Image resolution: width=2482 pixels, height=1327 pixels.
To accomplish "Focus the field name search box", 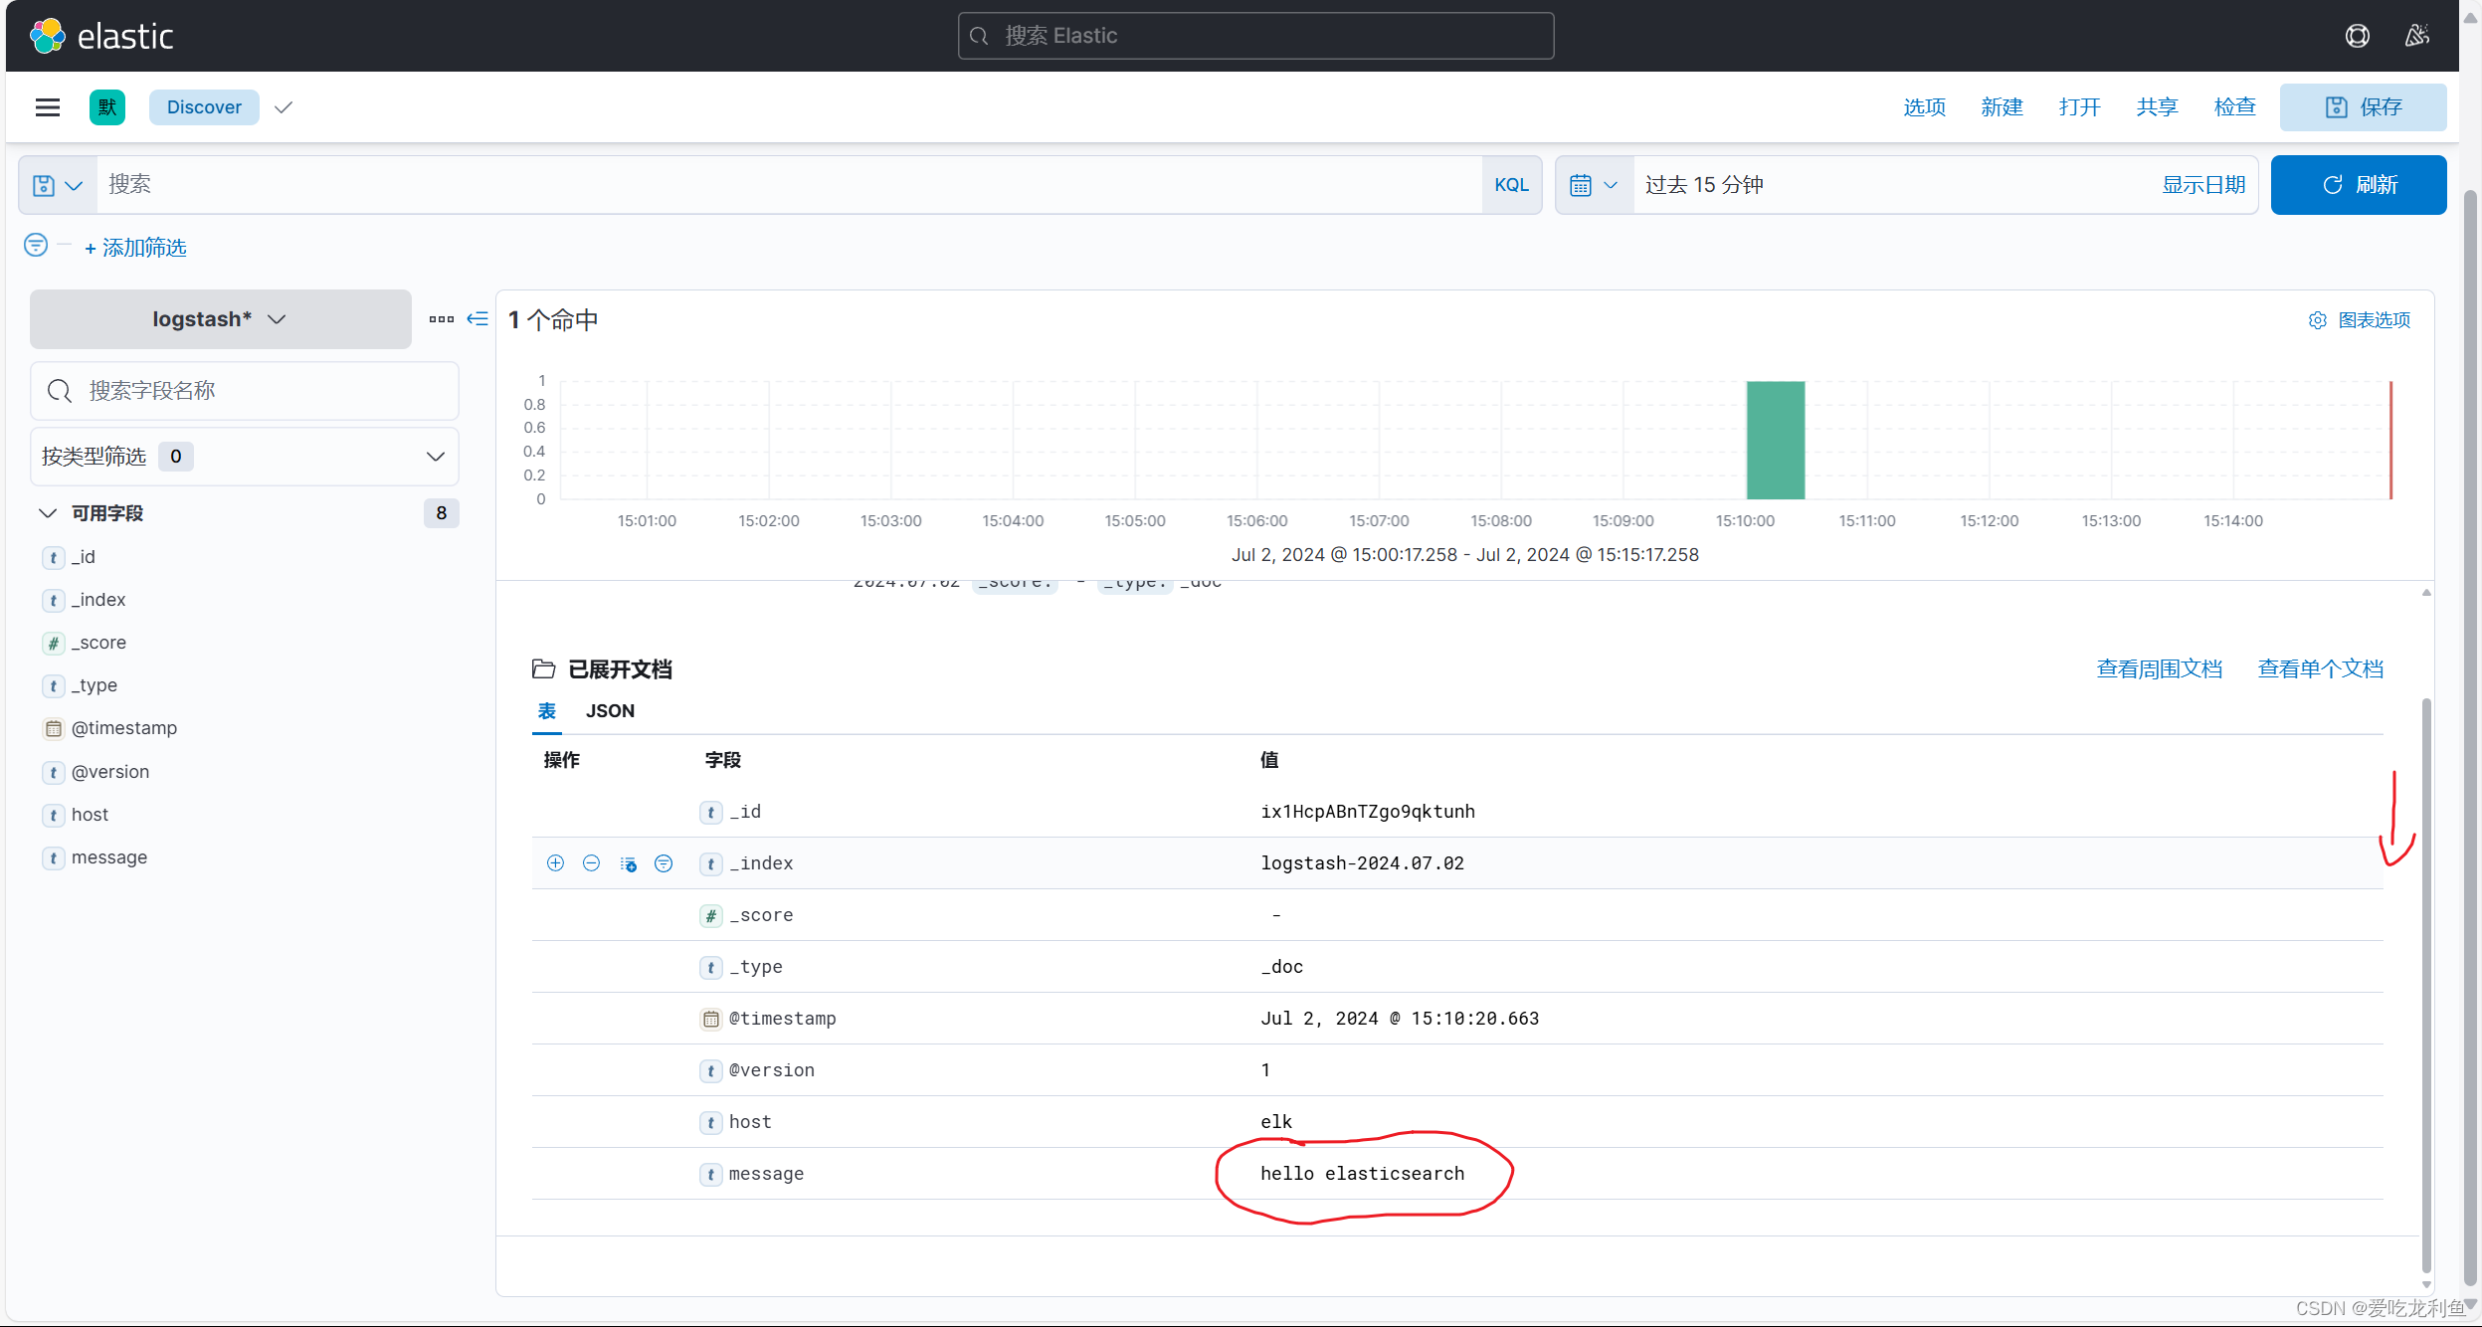I will [244, 391].
